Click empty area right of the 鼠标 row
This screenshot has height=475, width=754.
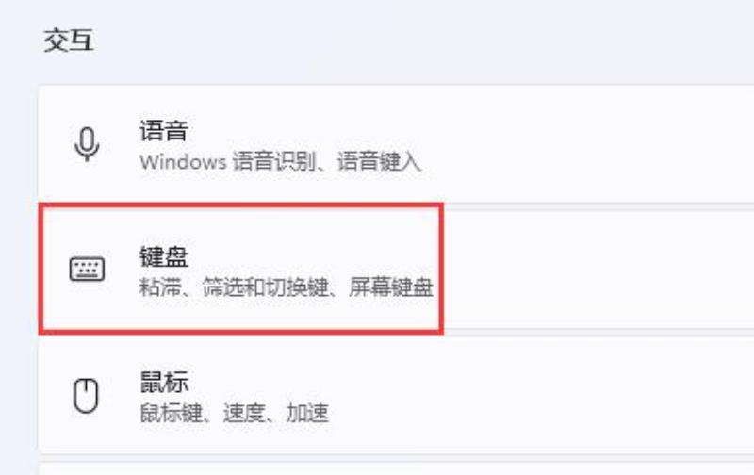click(544, 396)
